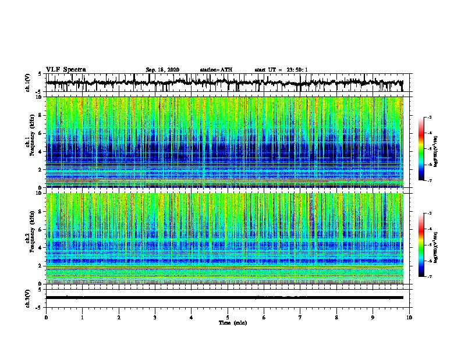Click the "VLF Spectra" plot title
This screenshot has height=356, width=461.
click(x=66, y=69)
